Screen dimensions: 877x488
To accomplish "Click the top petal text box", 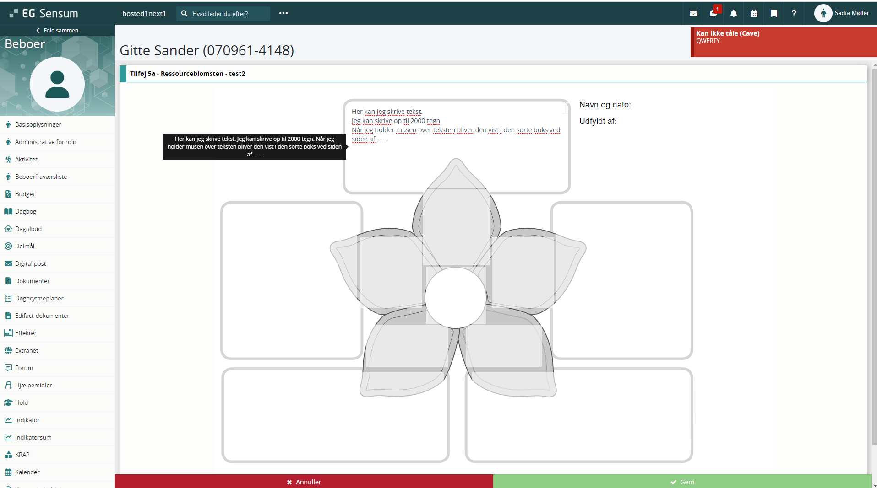I will 456,146.
